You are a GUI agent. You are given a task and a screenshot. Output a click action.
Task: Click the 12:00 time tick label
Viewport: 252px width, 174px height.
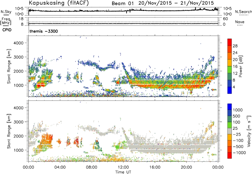123,167
